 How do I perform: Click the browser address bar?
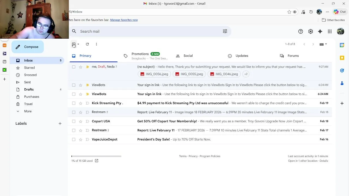click(177, 12)
